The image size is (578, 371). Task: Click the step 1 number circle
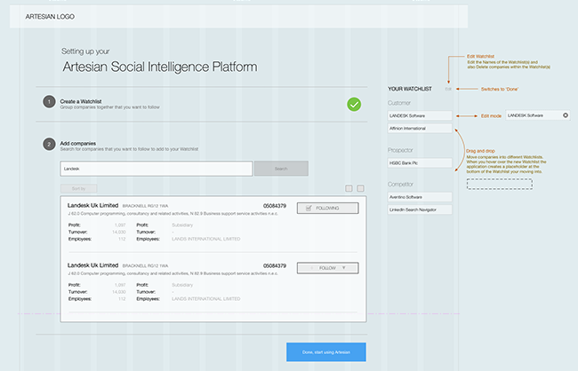pyautogui.click(x=49, y=103)
